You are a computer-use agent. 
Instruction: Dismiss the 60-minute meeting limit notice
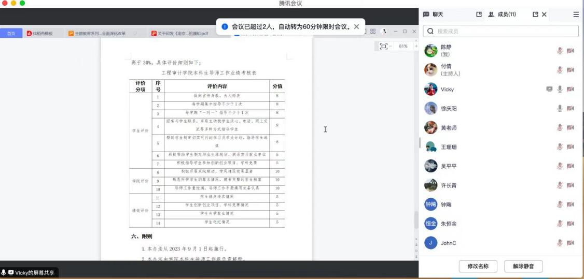356,26
